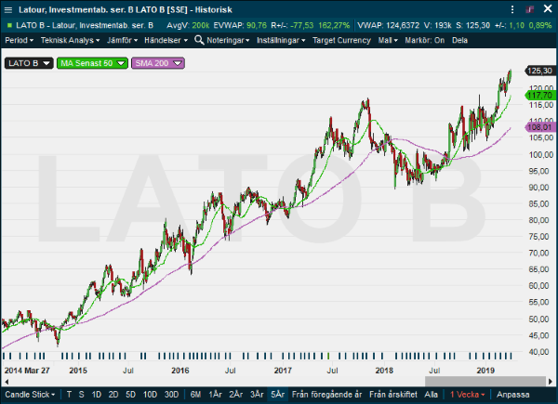Click the 0,89% change value

coord(540,25)
